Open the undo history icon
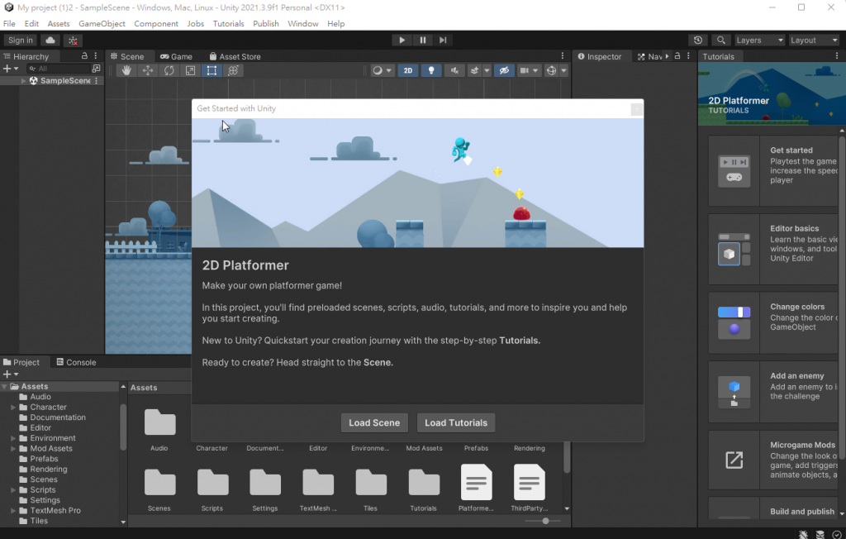 coord(698,41)
